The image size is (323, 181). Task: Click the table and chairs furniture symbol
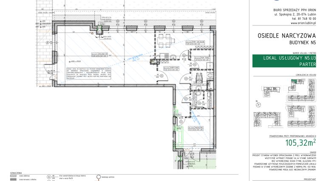[x=164, y=41]
